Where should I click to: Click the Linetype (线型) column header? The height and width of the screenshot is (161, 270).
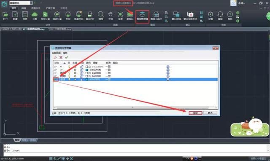pos(95,63)
